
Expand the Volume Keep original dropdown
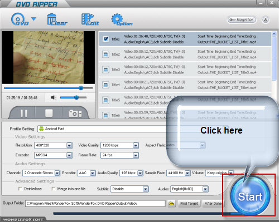tap(231, 173)
